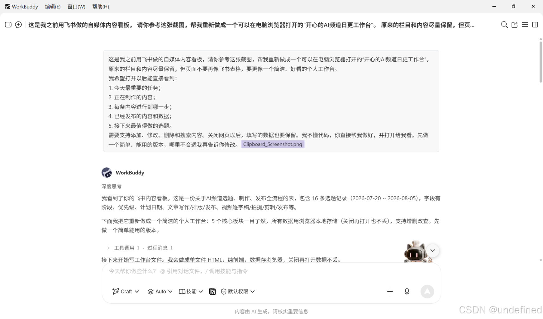Open the Auto model dropdown
Image resolution: width=543 pixels, height=319 pixels.
[x=160, y=292]
